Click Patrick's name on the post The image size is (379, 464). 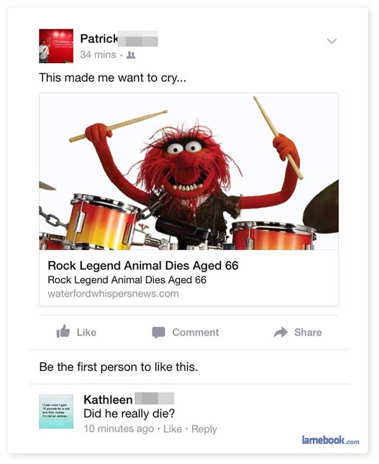coord(99,39)
